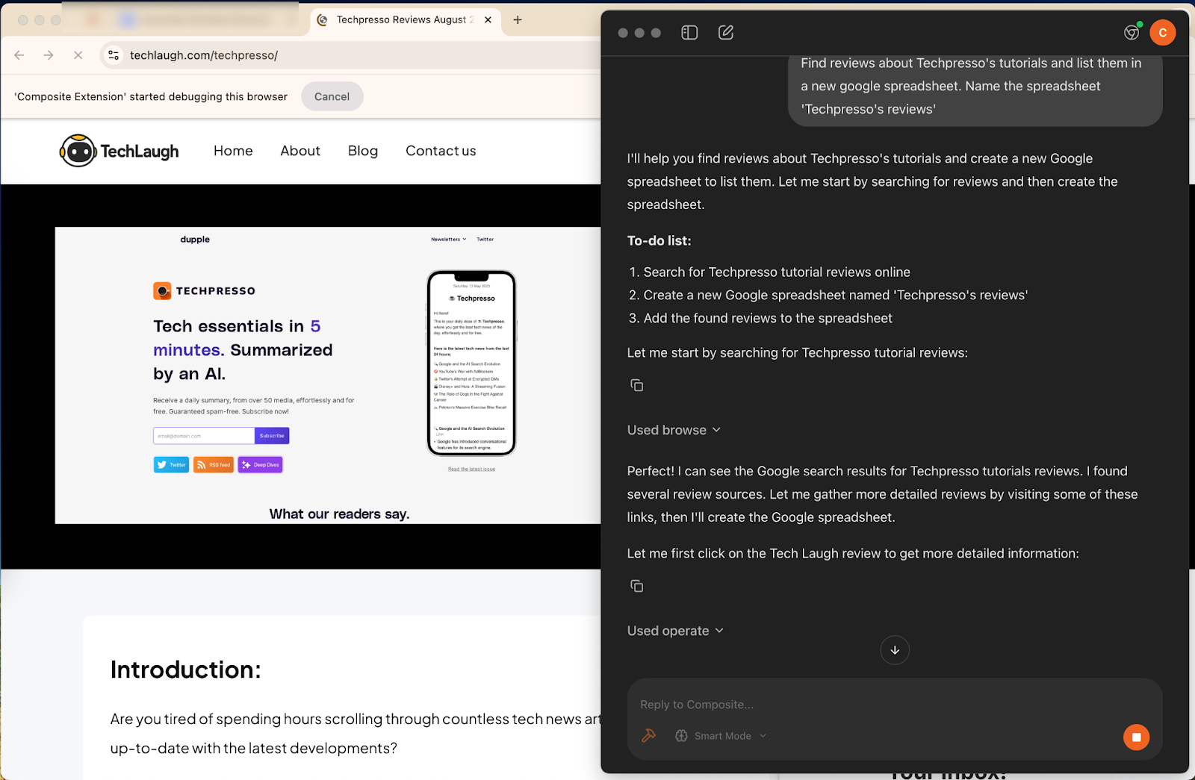Stop the running agent with orange stop button
The height and width of the screenshot is (780, 1195).
coord(1136,737)
